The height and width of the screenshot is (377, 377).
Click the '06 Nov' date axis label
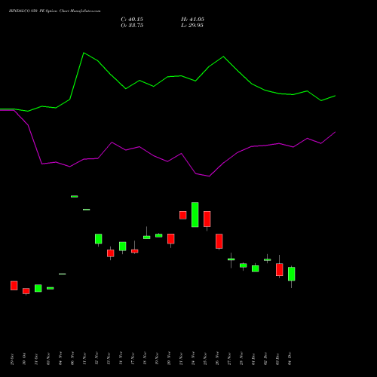tap(72, 359)
